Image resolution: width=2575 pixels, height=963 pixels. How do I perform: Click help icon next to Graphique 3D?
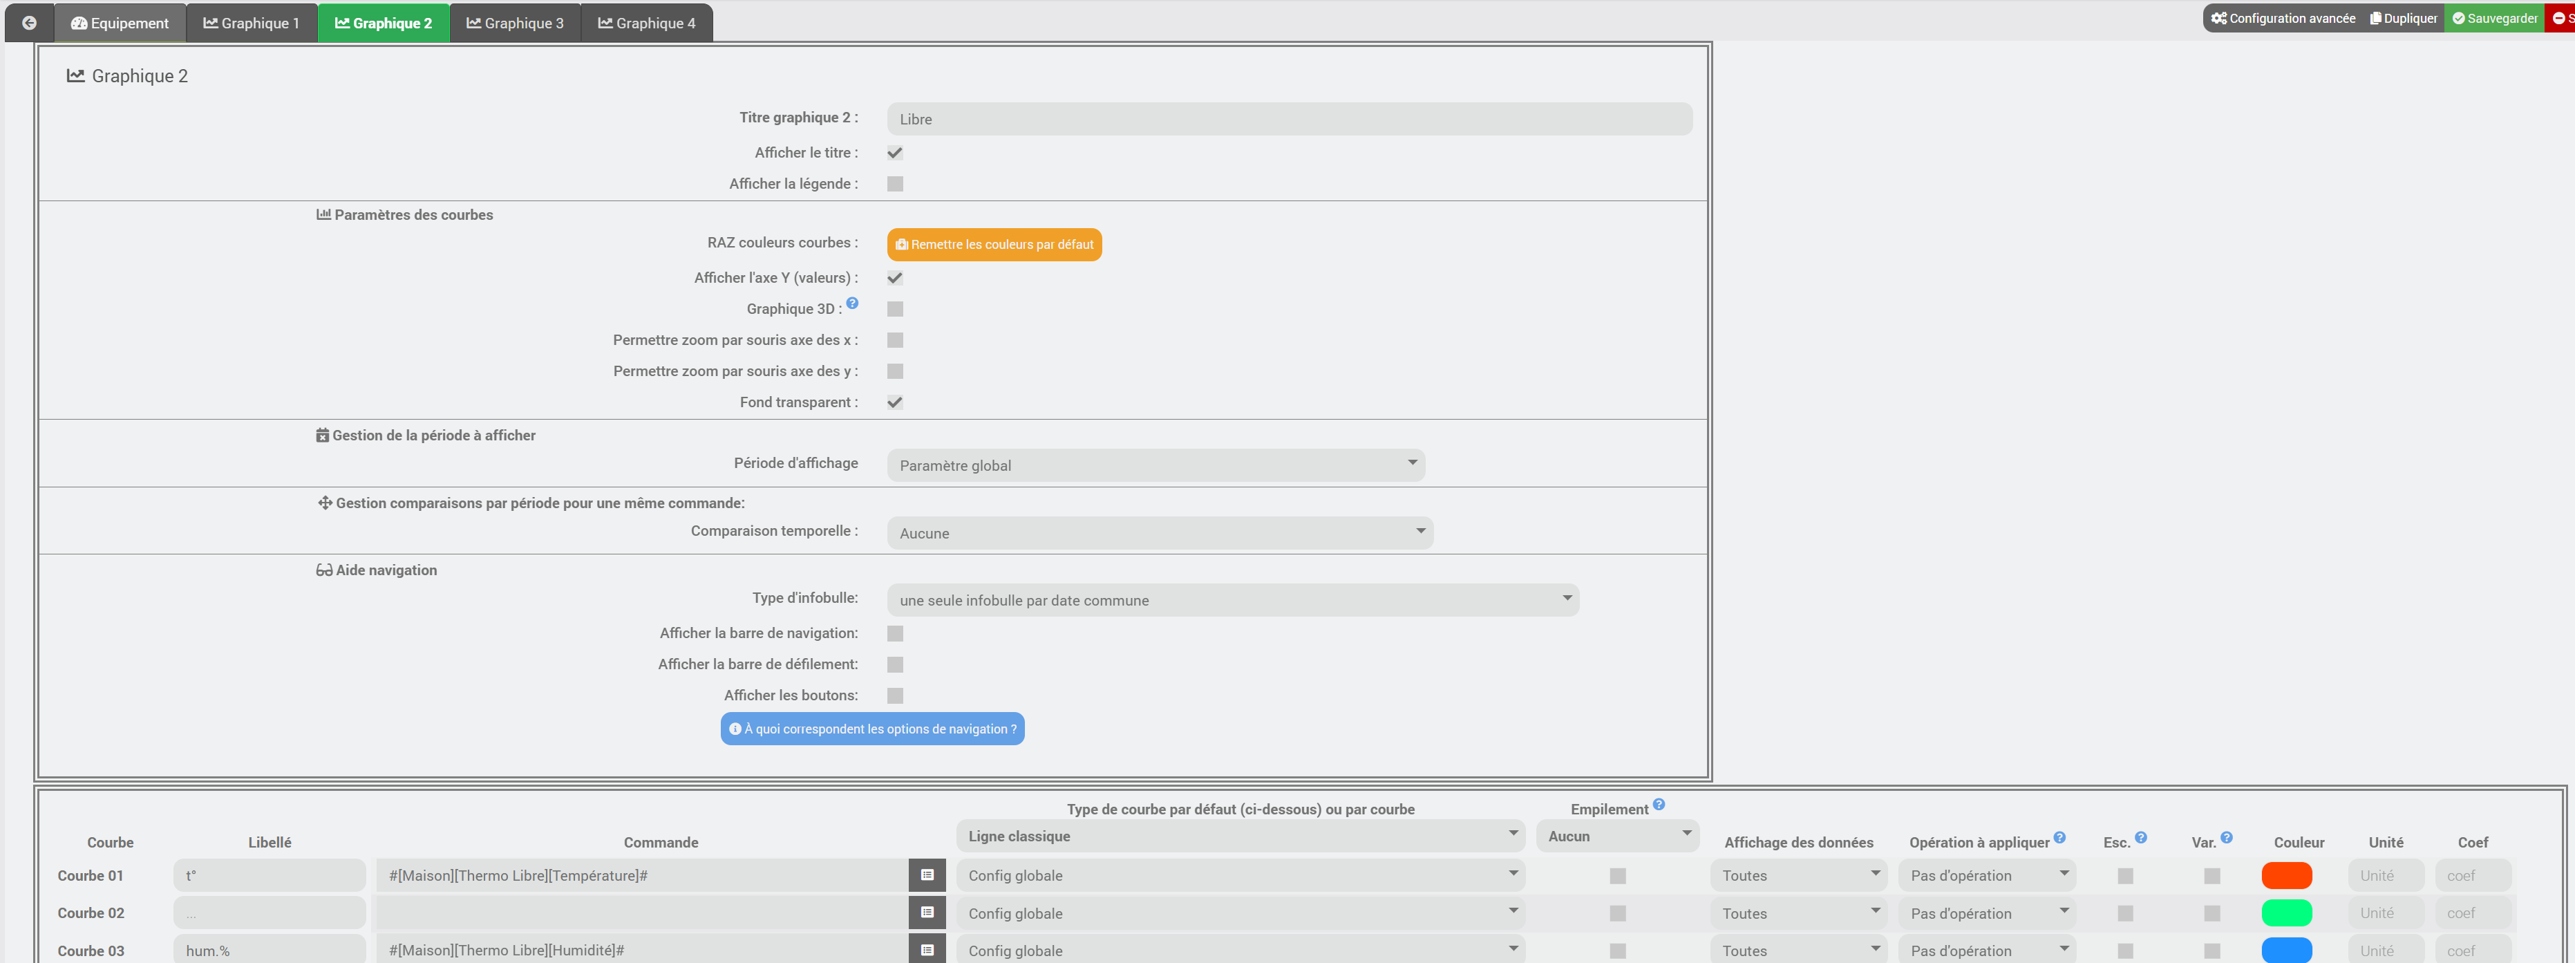(853, 303)
